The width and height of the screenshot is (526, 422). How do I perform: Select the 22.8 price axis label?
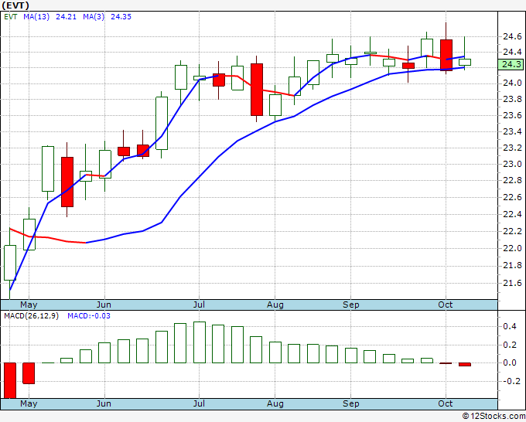pos(512,180)
